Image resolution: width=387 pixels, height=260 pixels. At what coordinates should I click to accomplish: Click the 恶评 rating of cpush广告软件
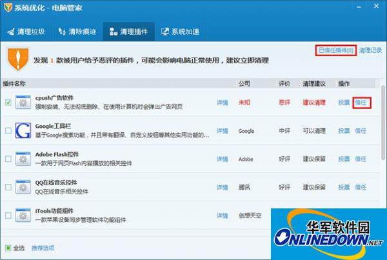click(x=284, y=103)
